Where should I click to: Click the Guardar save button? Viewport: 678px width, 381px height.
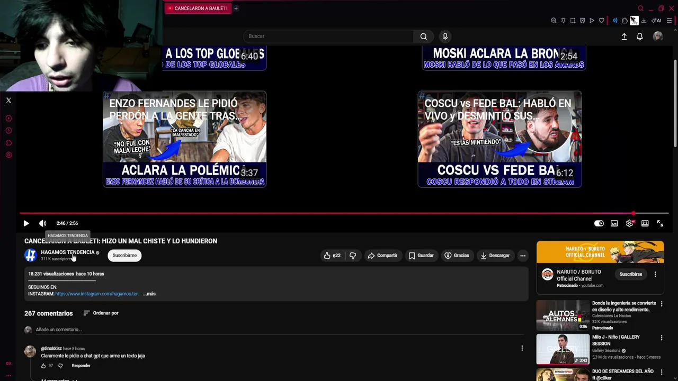[x=421, y=256]
